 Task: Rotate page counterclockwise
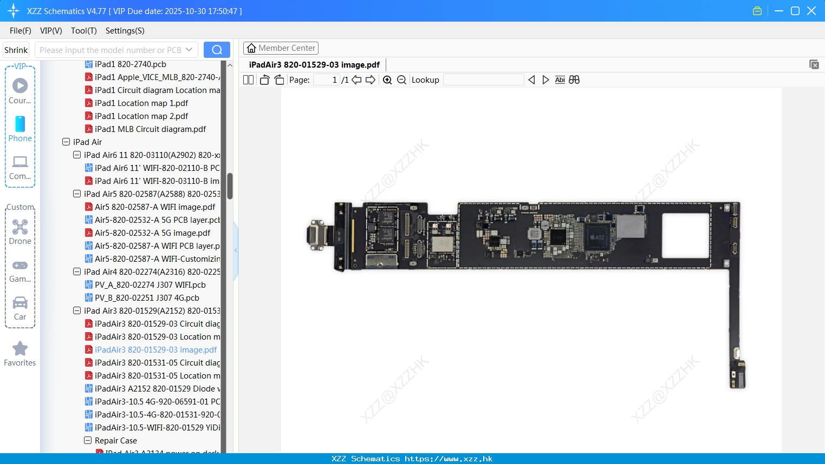(264, 80)
